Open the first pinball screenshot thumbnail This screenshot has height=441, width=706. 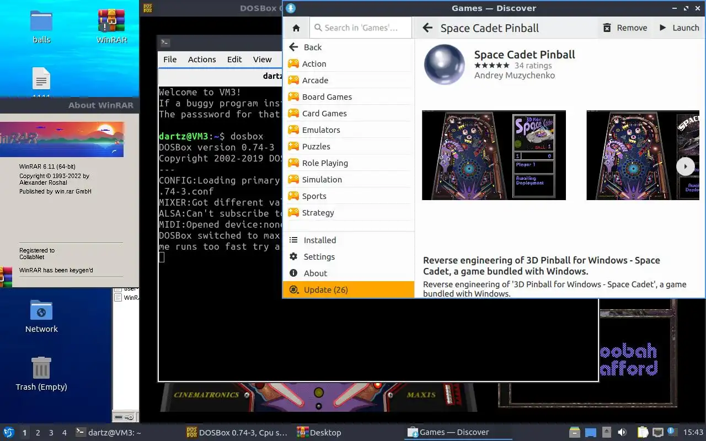494,155
